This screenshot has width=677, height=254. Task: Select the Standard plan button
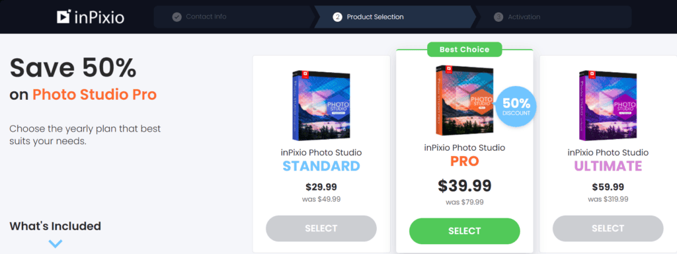tap(321, 228)
